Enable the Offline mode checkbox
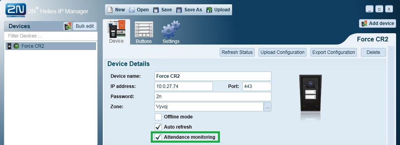Viewport: 400px width, 145px height. click(158, 117)
